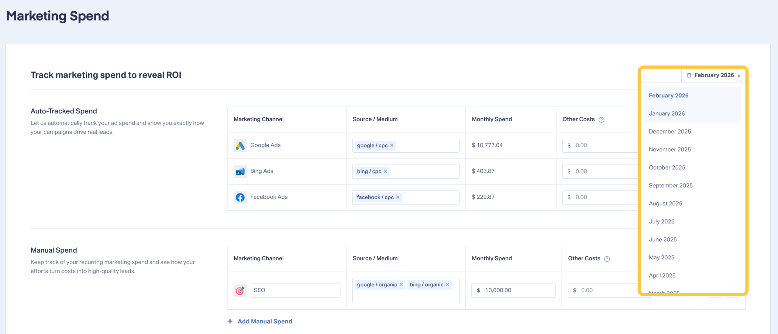Remove the google / cpc tag
The height and width of the screenshot is (334, 778).
click(392, 145)
